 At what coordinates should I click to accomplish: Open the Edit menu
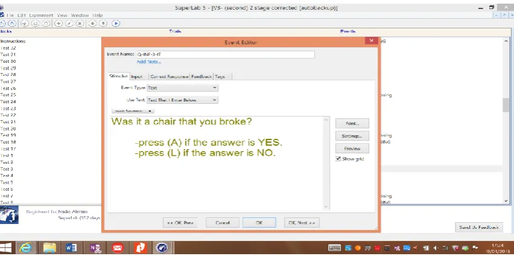coord(22,15)
